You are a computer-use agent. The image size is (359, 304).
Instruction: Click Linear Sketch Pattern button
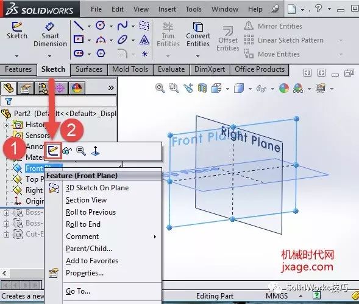[283, 40]
